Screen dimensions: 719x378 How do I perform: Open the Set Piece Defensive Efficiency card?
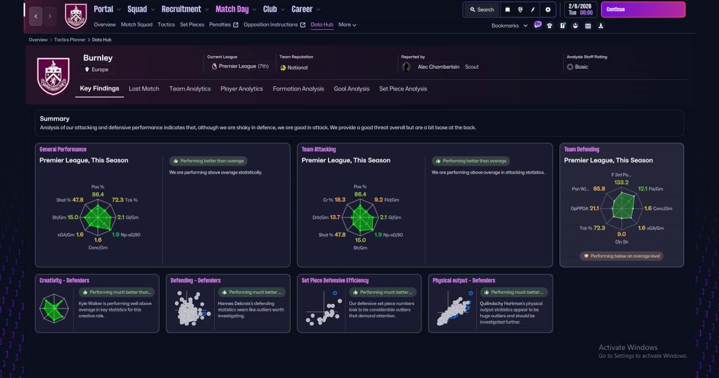(x=359, y=303)
